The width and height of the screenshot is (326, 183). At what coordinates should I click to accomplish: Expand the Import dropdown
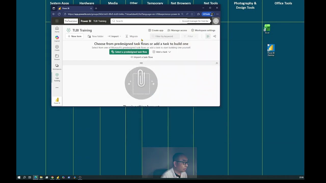tap(114, 36)
